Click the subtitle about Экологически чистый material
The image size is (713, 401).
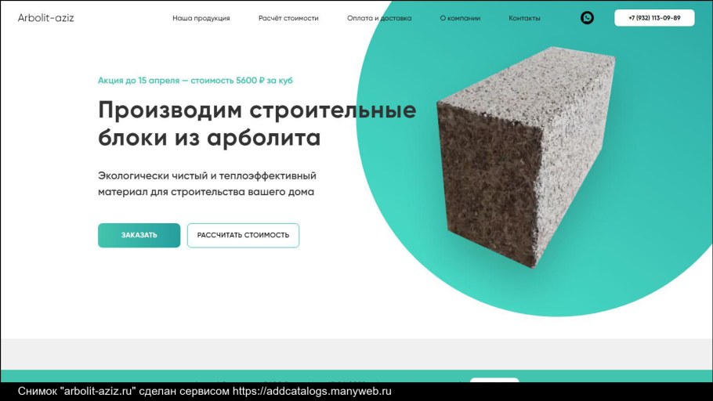tap(207, 183)
